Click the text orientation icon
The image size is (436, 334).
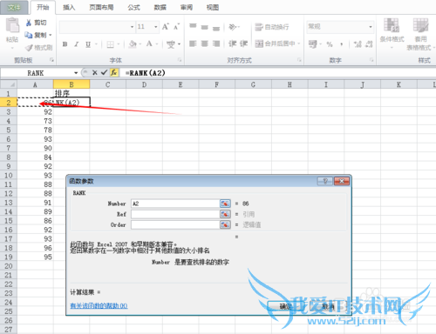point(233,27)
